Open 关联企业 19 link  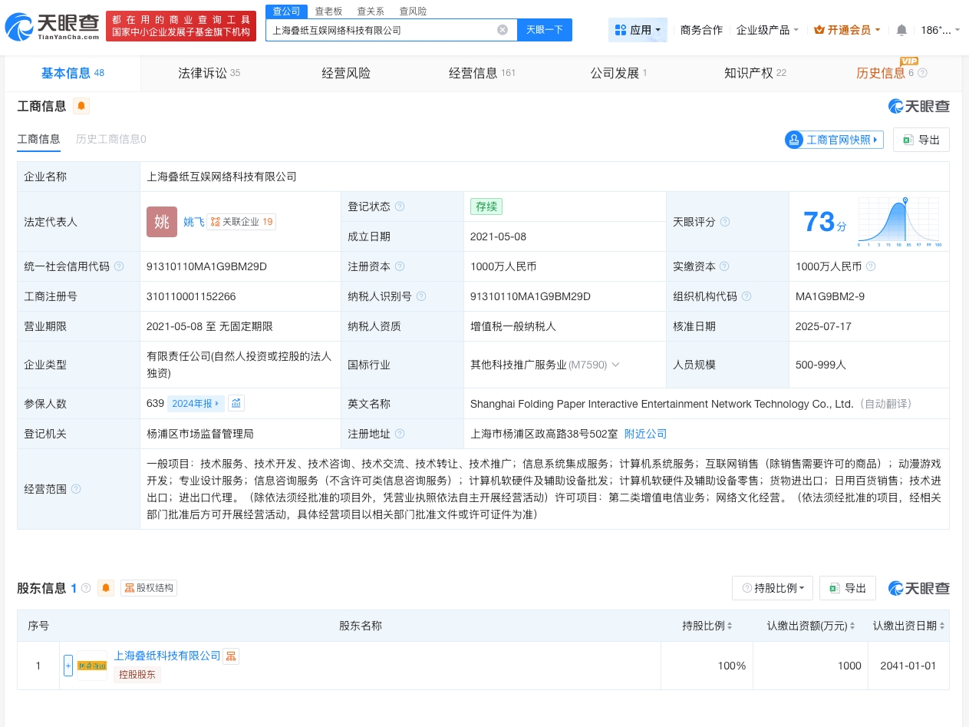241,222
